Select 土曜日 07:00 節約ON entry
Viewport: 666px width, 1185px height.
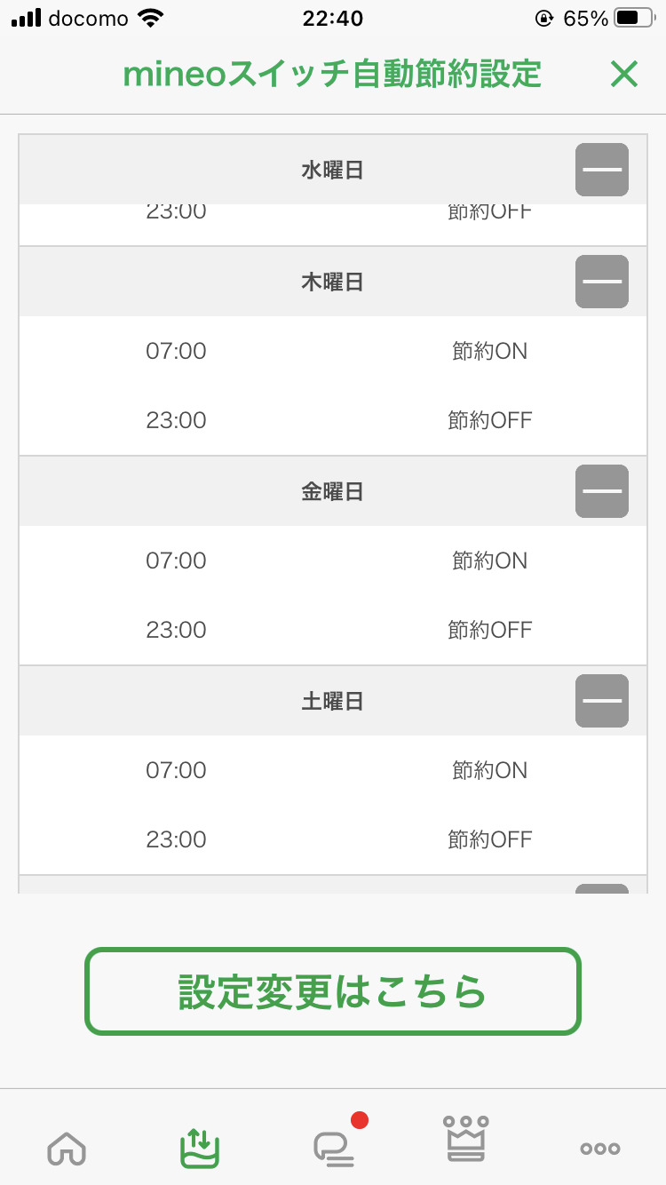333,771
